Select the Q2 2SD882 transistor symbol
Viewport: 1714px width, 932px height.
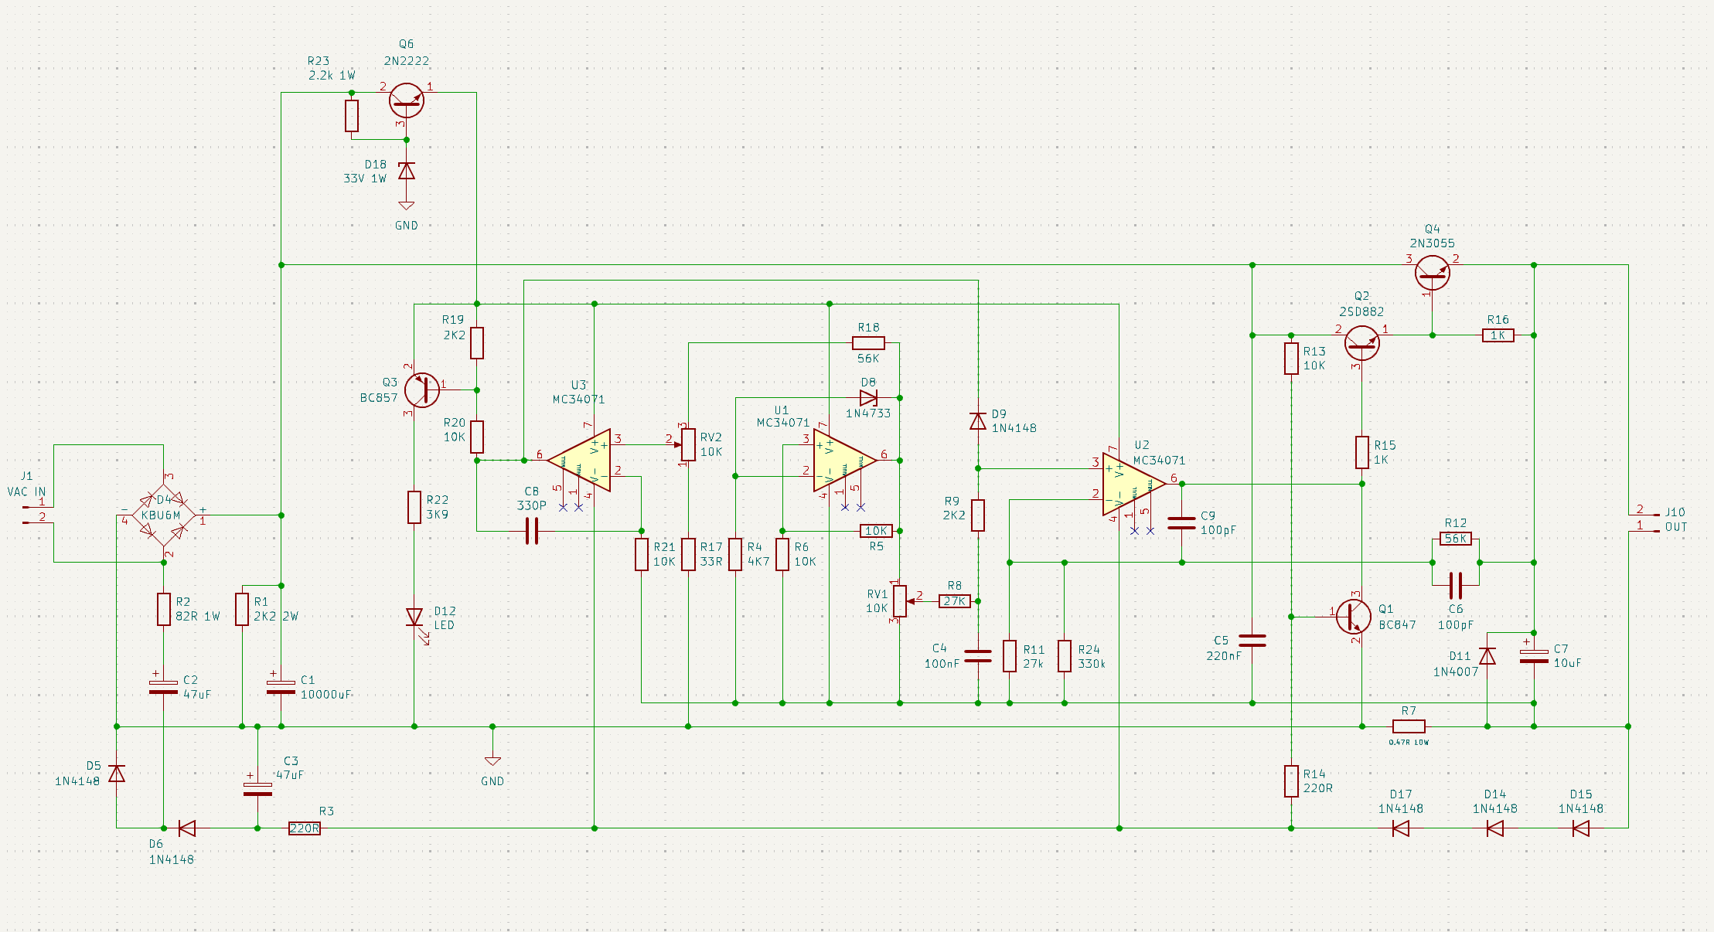point(1361,342)
